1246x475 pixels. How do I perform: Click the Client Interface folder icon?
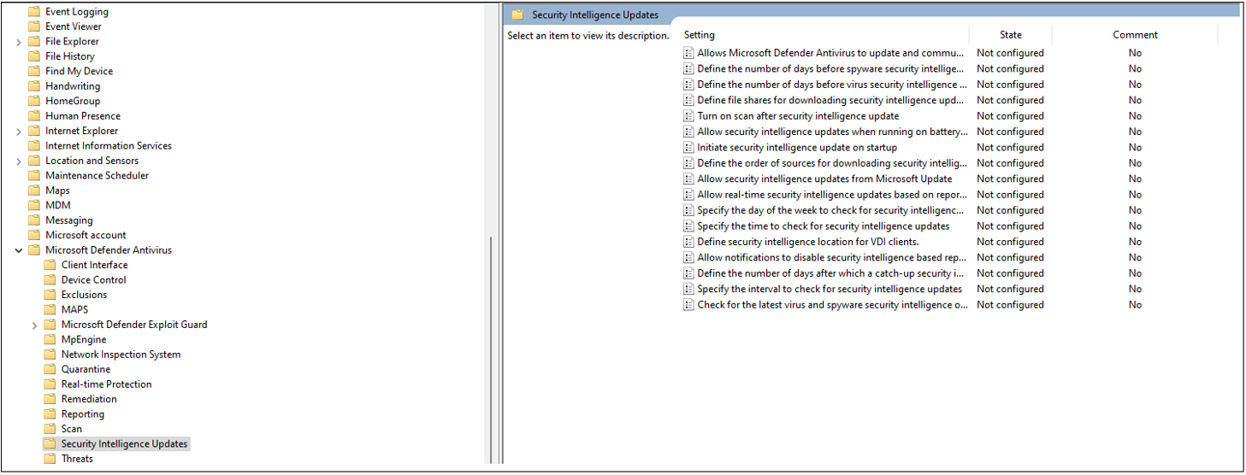50,265
